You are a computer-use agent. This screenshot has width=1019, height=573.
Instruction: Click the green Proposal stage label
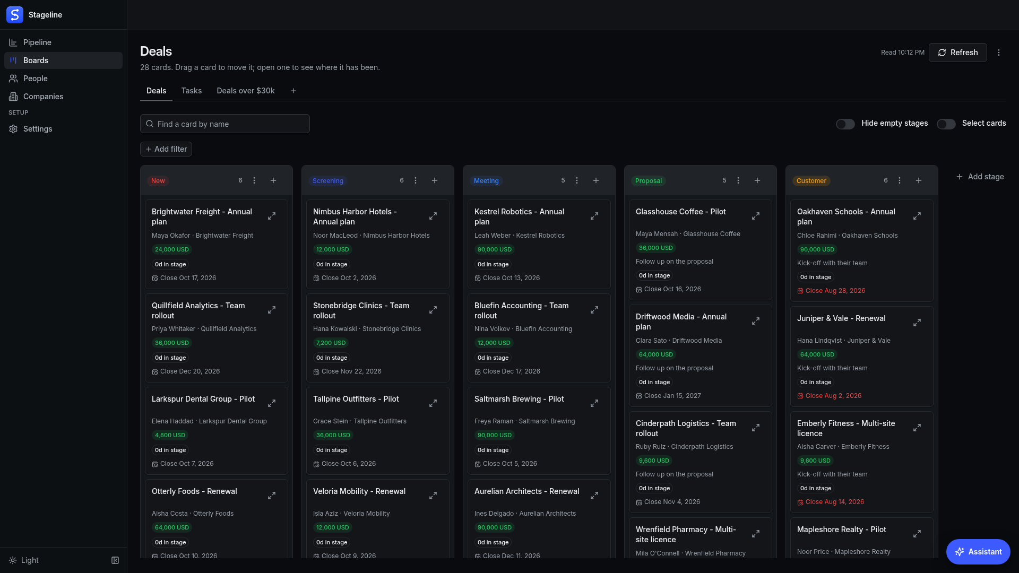649,181
